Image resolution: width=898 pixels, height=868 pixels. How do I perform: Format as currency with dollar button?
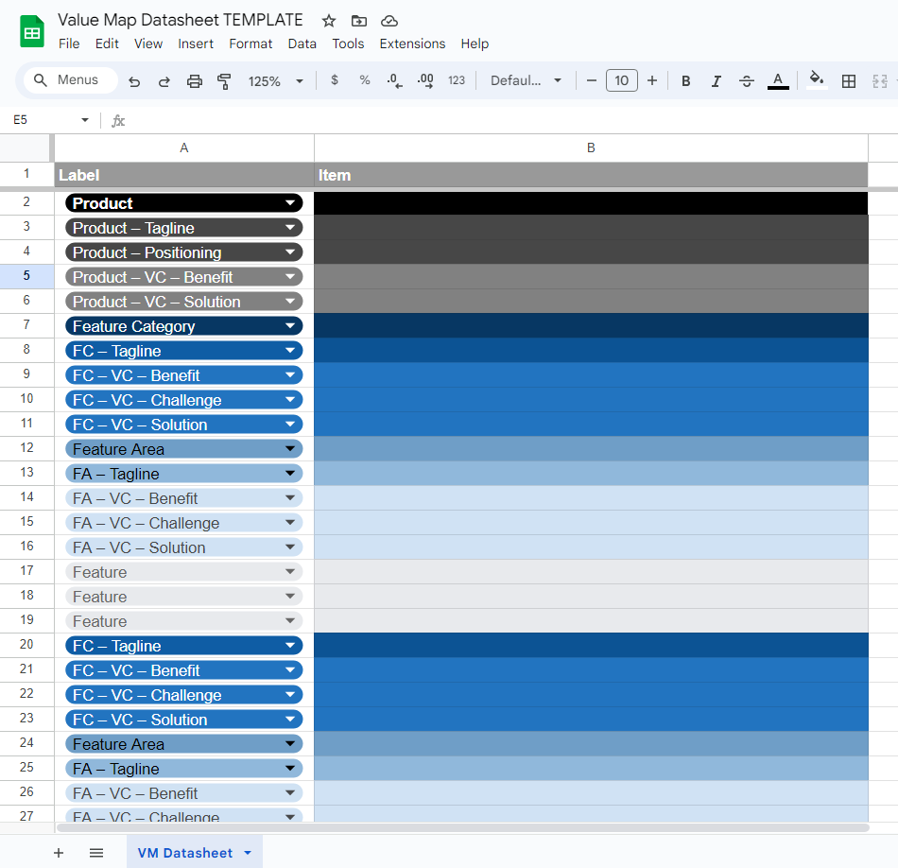click(x=335, y=81)
